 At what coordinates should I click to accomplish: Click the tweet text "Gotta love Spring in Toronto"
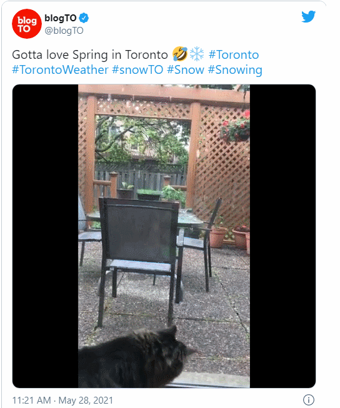pos(90,55)
